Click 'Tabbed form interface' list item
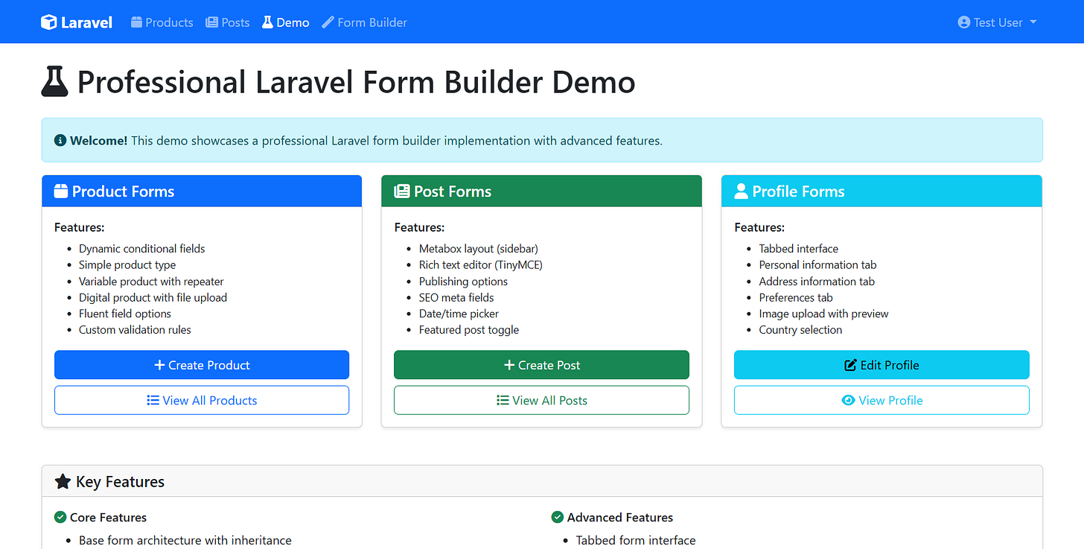Screen dimensions: 1084x549 click(636, 540)
